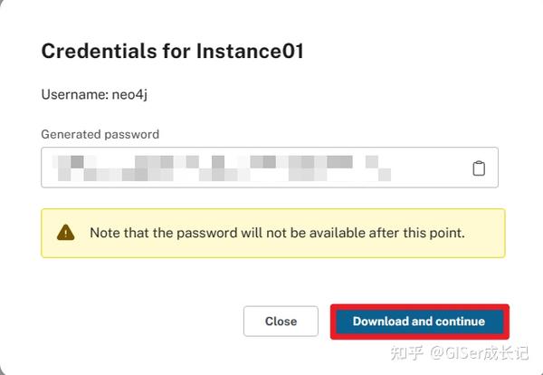Click the word Credentials in heading
Viewport: 543px width, 375px height.
pyautogui.click(x=100, y=51)
